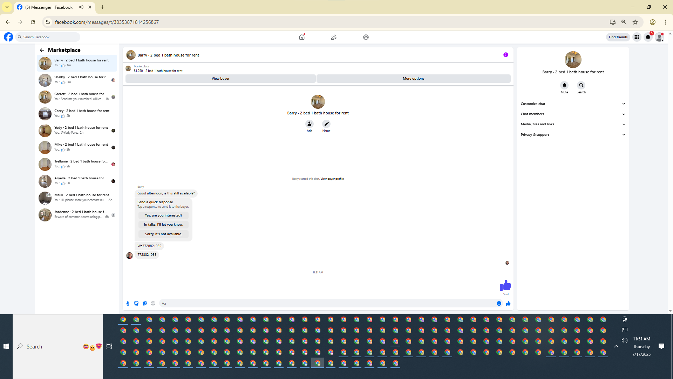Screen dimensions: 673x379
Task: Click the Search in conversation icon
Action: coord(581,85)
